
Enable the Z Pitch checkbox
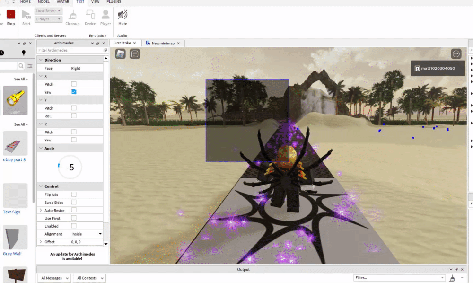[74, 132]
